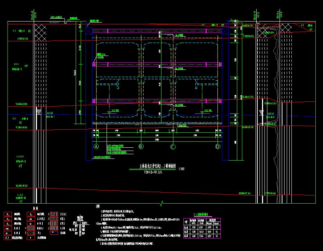Select the crossed crown beam at top-right

pos(225,31)
